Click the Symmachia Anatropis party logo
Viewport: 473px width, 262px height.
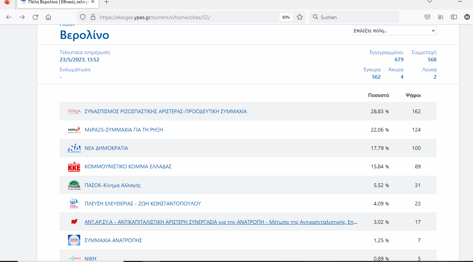74,240
